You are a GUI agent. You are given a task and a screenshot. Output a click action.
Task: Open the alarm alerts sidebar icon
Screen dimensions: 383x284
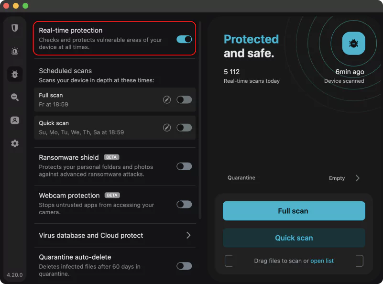pos(15,51)
